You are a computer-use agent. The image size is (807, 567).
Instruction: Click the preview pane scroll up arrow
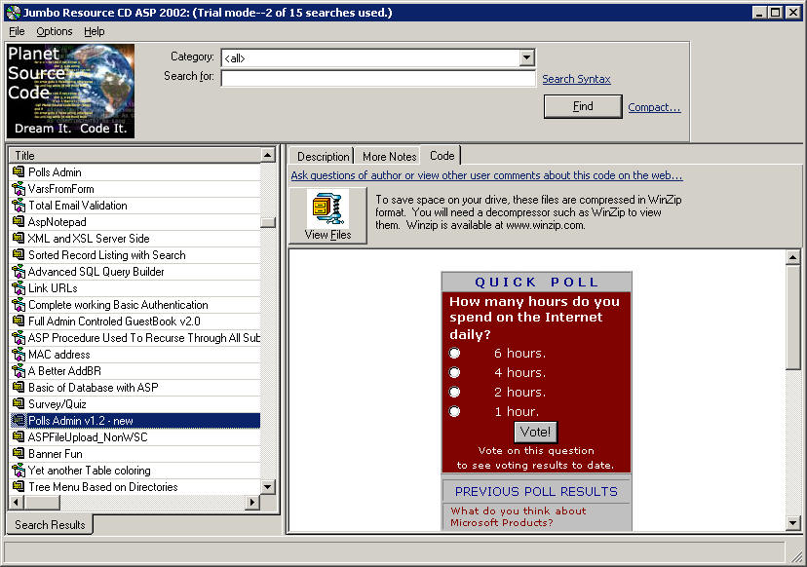792,257
